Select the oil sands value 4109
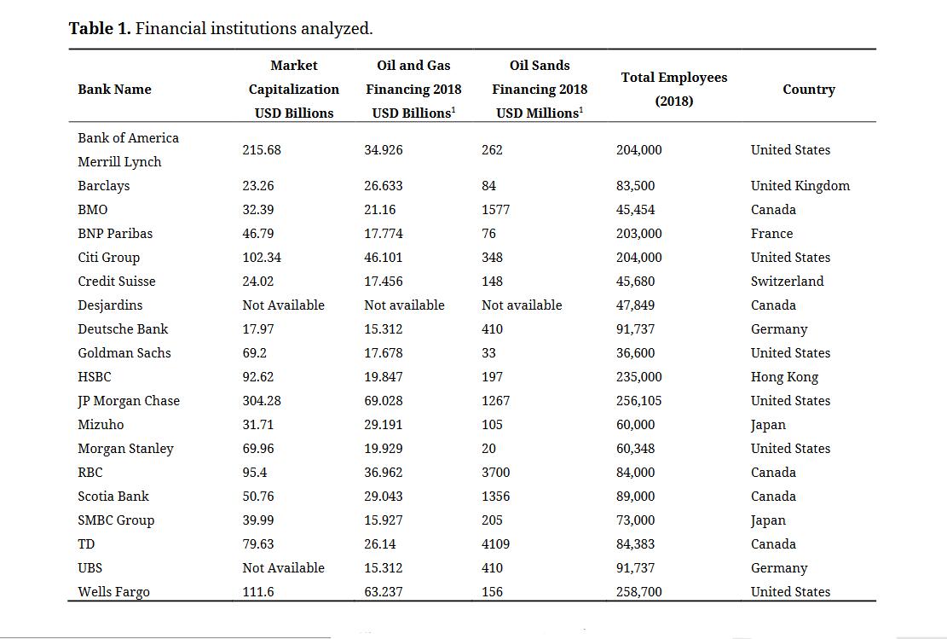The height and width of the screenshot is (639, 947). pyautogui.click(x=495, y=544)
